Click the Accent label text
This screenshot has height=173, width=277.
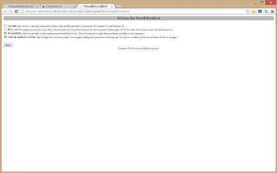pos(12,26)
